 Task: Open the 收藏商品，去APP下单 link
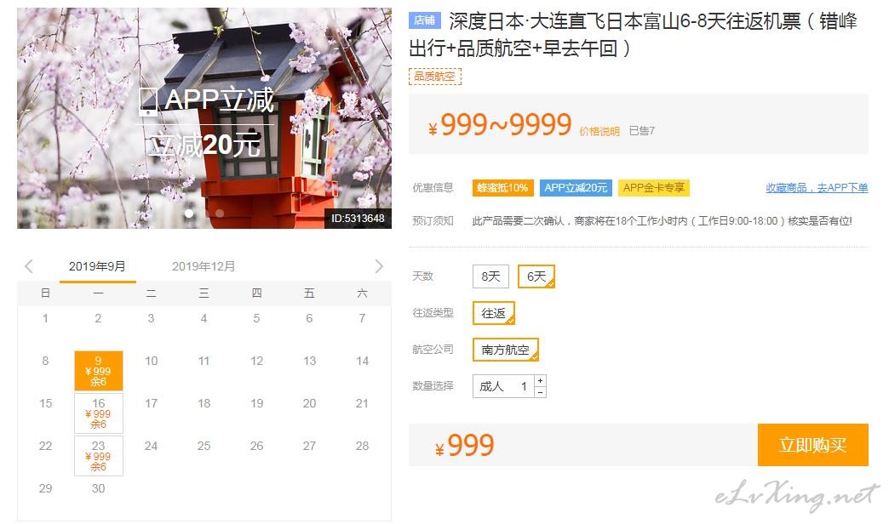(817, 188)
